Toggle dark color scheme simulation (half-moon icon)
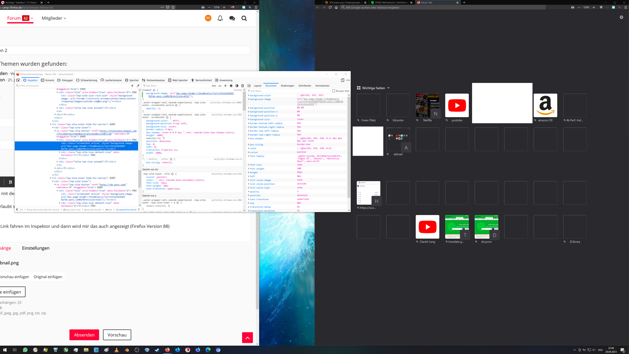 pyautogui.click(x=237, y=86)
